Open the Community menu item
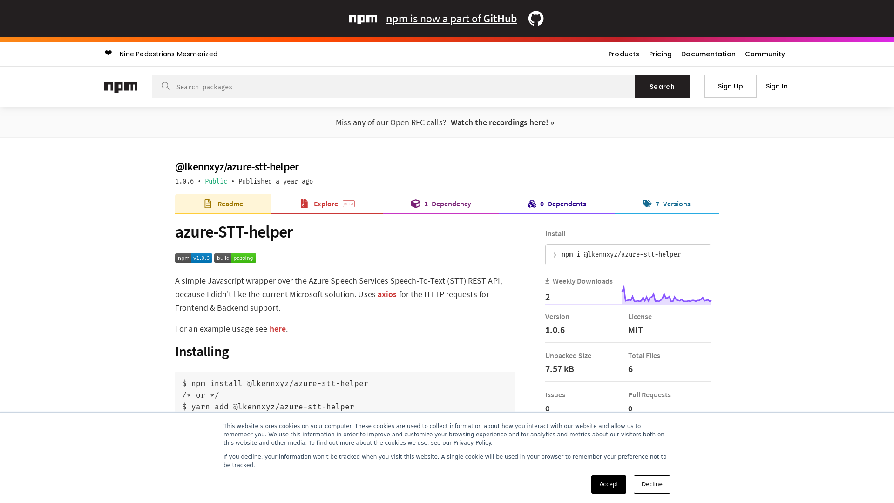This screenshot has width=894, height=503. pos(765,54)
